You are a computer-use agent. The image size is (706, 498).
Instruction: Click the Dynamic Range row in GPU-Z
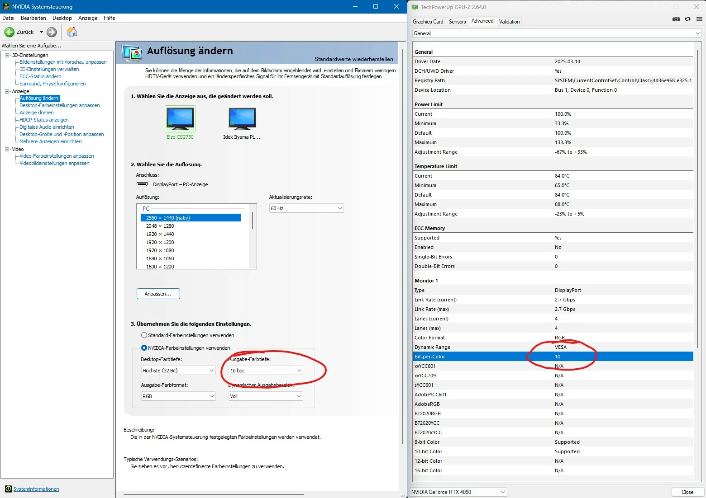[x=553, y=347]
